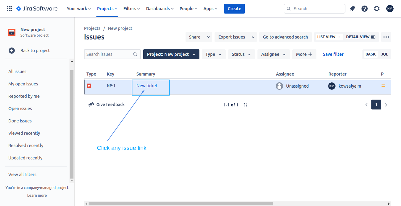401x206 pixels.
Task: Click Go to advanced search
Action: click(x=285, y=37)
